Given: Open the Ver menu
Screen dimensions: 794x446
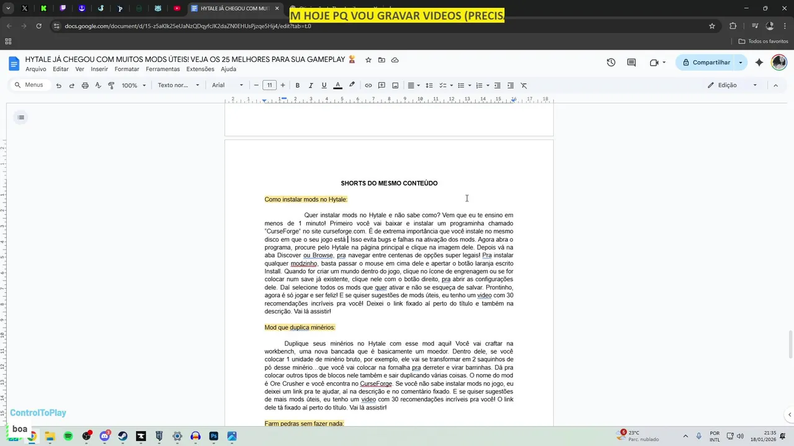Looking at the screenshot, I should click(x=80, y=69).
